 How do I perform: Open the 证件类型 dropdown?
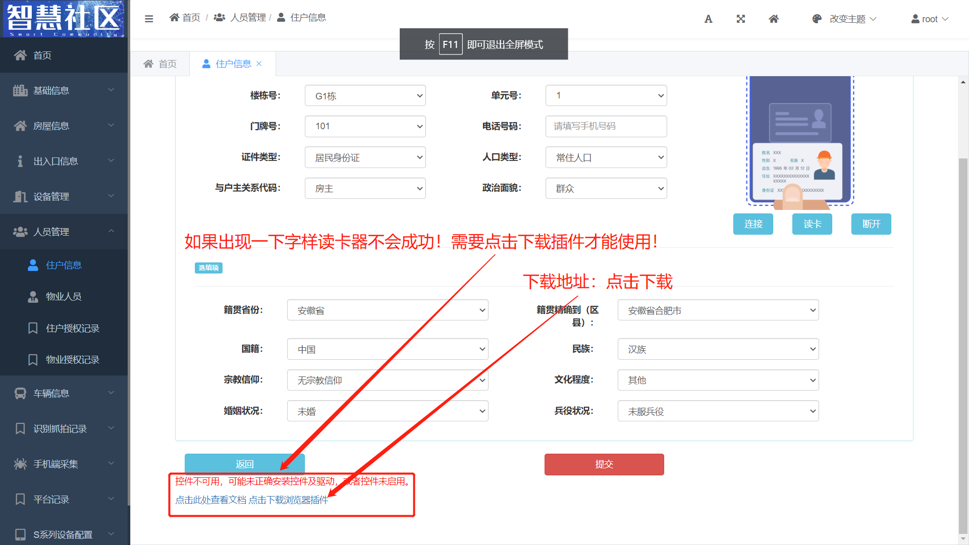pyautogui.click(x=365, y=157)
